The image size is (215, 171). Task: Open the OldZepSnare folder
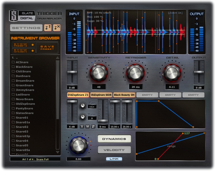pos(25,104)
